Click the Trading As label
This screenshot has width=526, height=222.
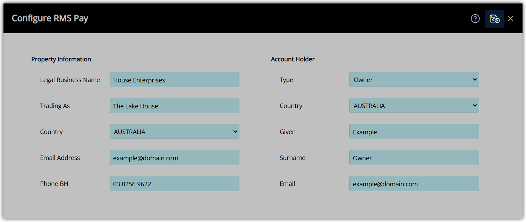point(55,106)
